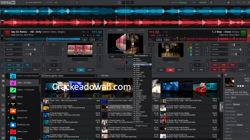
Task: Switch to the SCRATCH mixer tab
Action: click(x=131, y=30)
